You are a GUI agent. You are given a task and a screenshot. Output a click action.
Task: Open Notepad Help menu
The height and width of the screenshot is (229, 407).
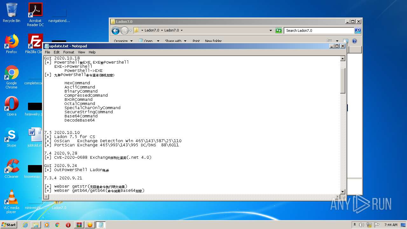tap(92, 52)
